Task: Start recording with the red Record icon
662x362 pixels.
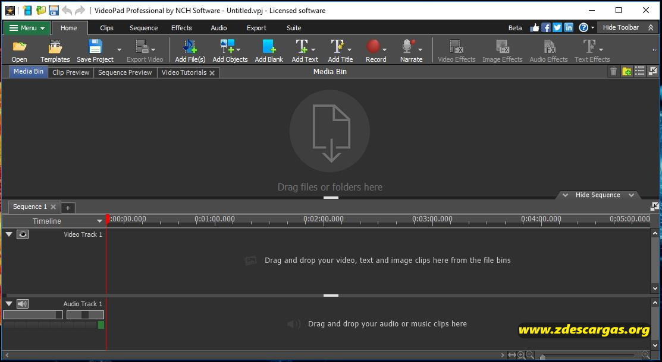Action: point(373,46)
